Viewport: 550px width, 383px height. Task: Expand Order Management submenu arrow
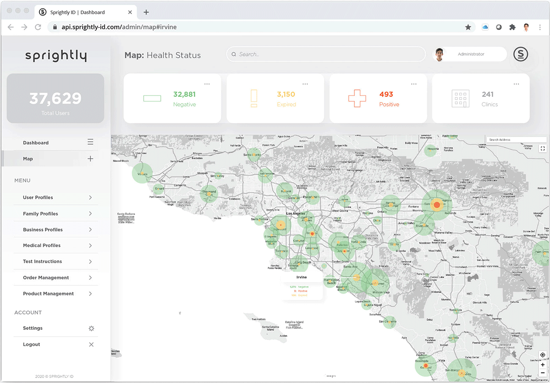(90, 278)
